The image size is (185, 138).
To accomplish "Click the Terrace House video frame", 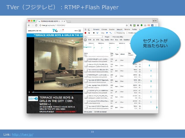I will point(59,64).
